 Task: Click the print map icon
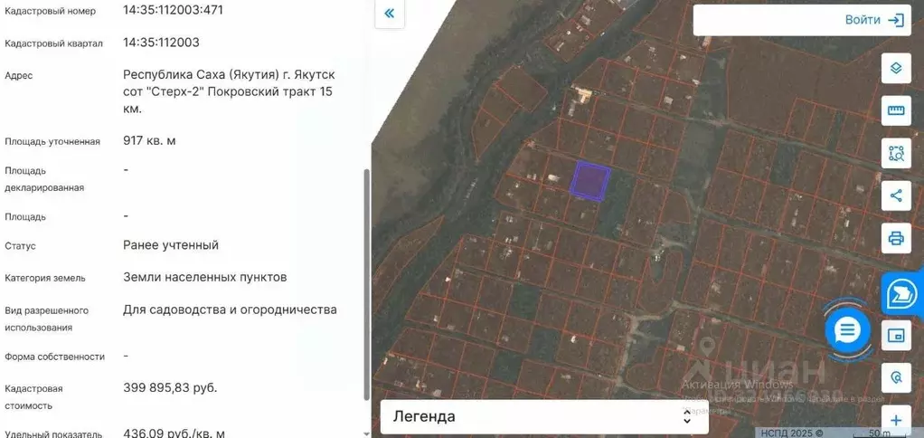click(896, 238)
